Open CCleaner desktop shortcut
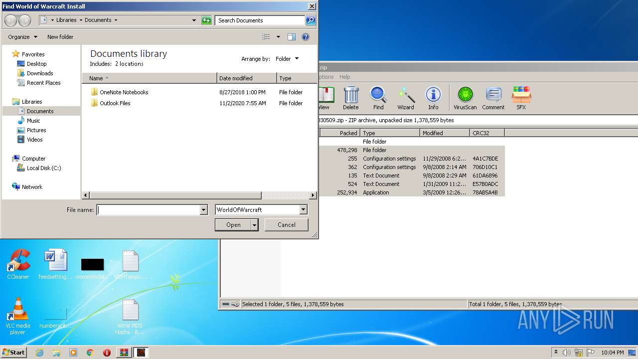 coord(18,264)
